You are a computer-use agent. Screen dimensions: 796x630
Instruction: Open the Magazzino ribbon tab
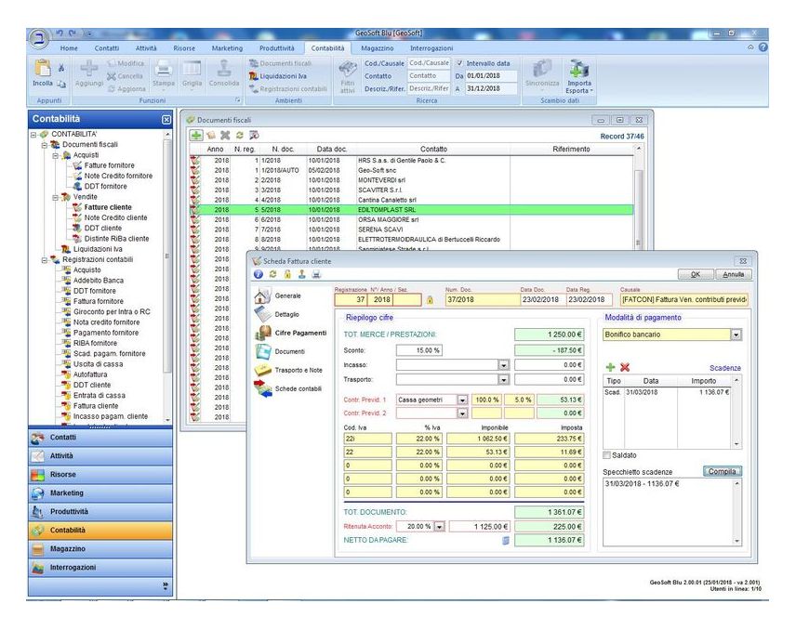coord(378,48)
